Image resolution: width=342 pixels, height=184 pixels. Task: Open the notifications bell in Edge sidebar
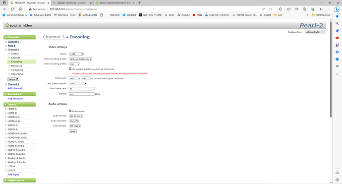tap(337, 16)
